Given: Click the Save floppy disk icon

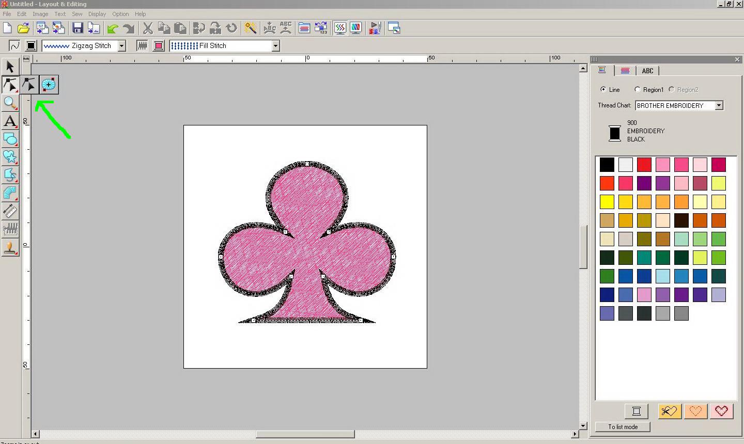Looking at the screenshot, I should pyautogui.click(x=78, y=28).
